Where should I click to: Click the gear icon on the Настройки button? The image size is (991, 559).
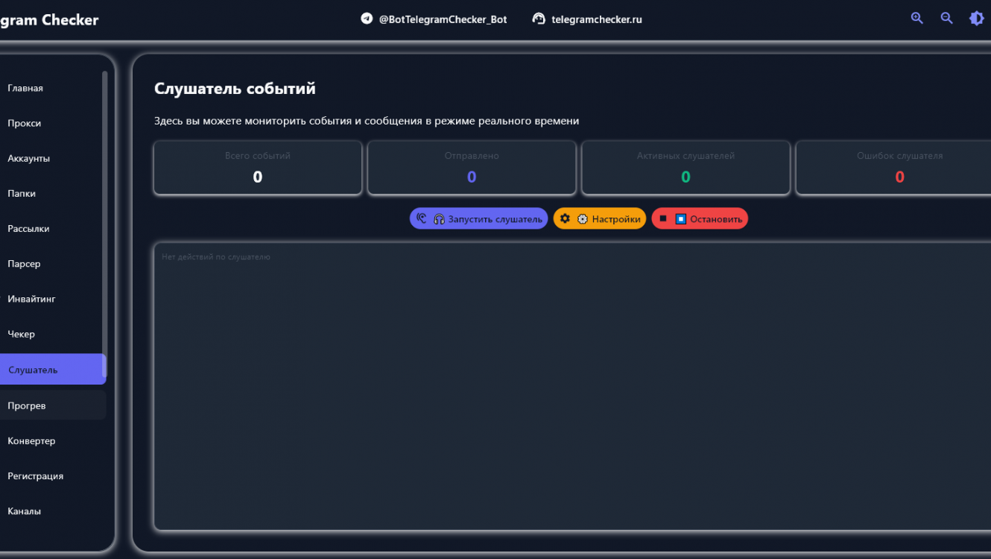click(565, 218)
